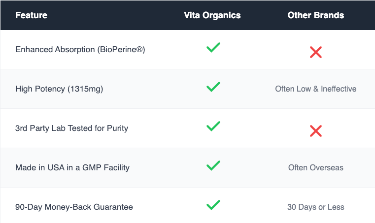This screenshot has height=223, width=375.
Task: Click the 1315mg dosage value
Action: [85, 89]
